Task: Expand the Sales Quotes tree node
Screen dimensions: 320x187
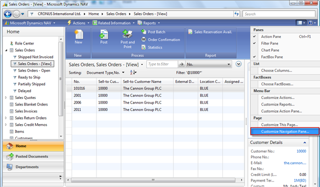Action: [6, 97]
